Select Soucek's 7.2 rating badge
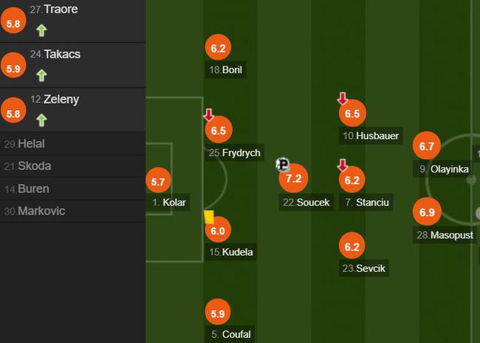480x343 pixels. pos(294,178)
